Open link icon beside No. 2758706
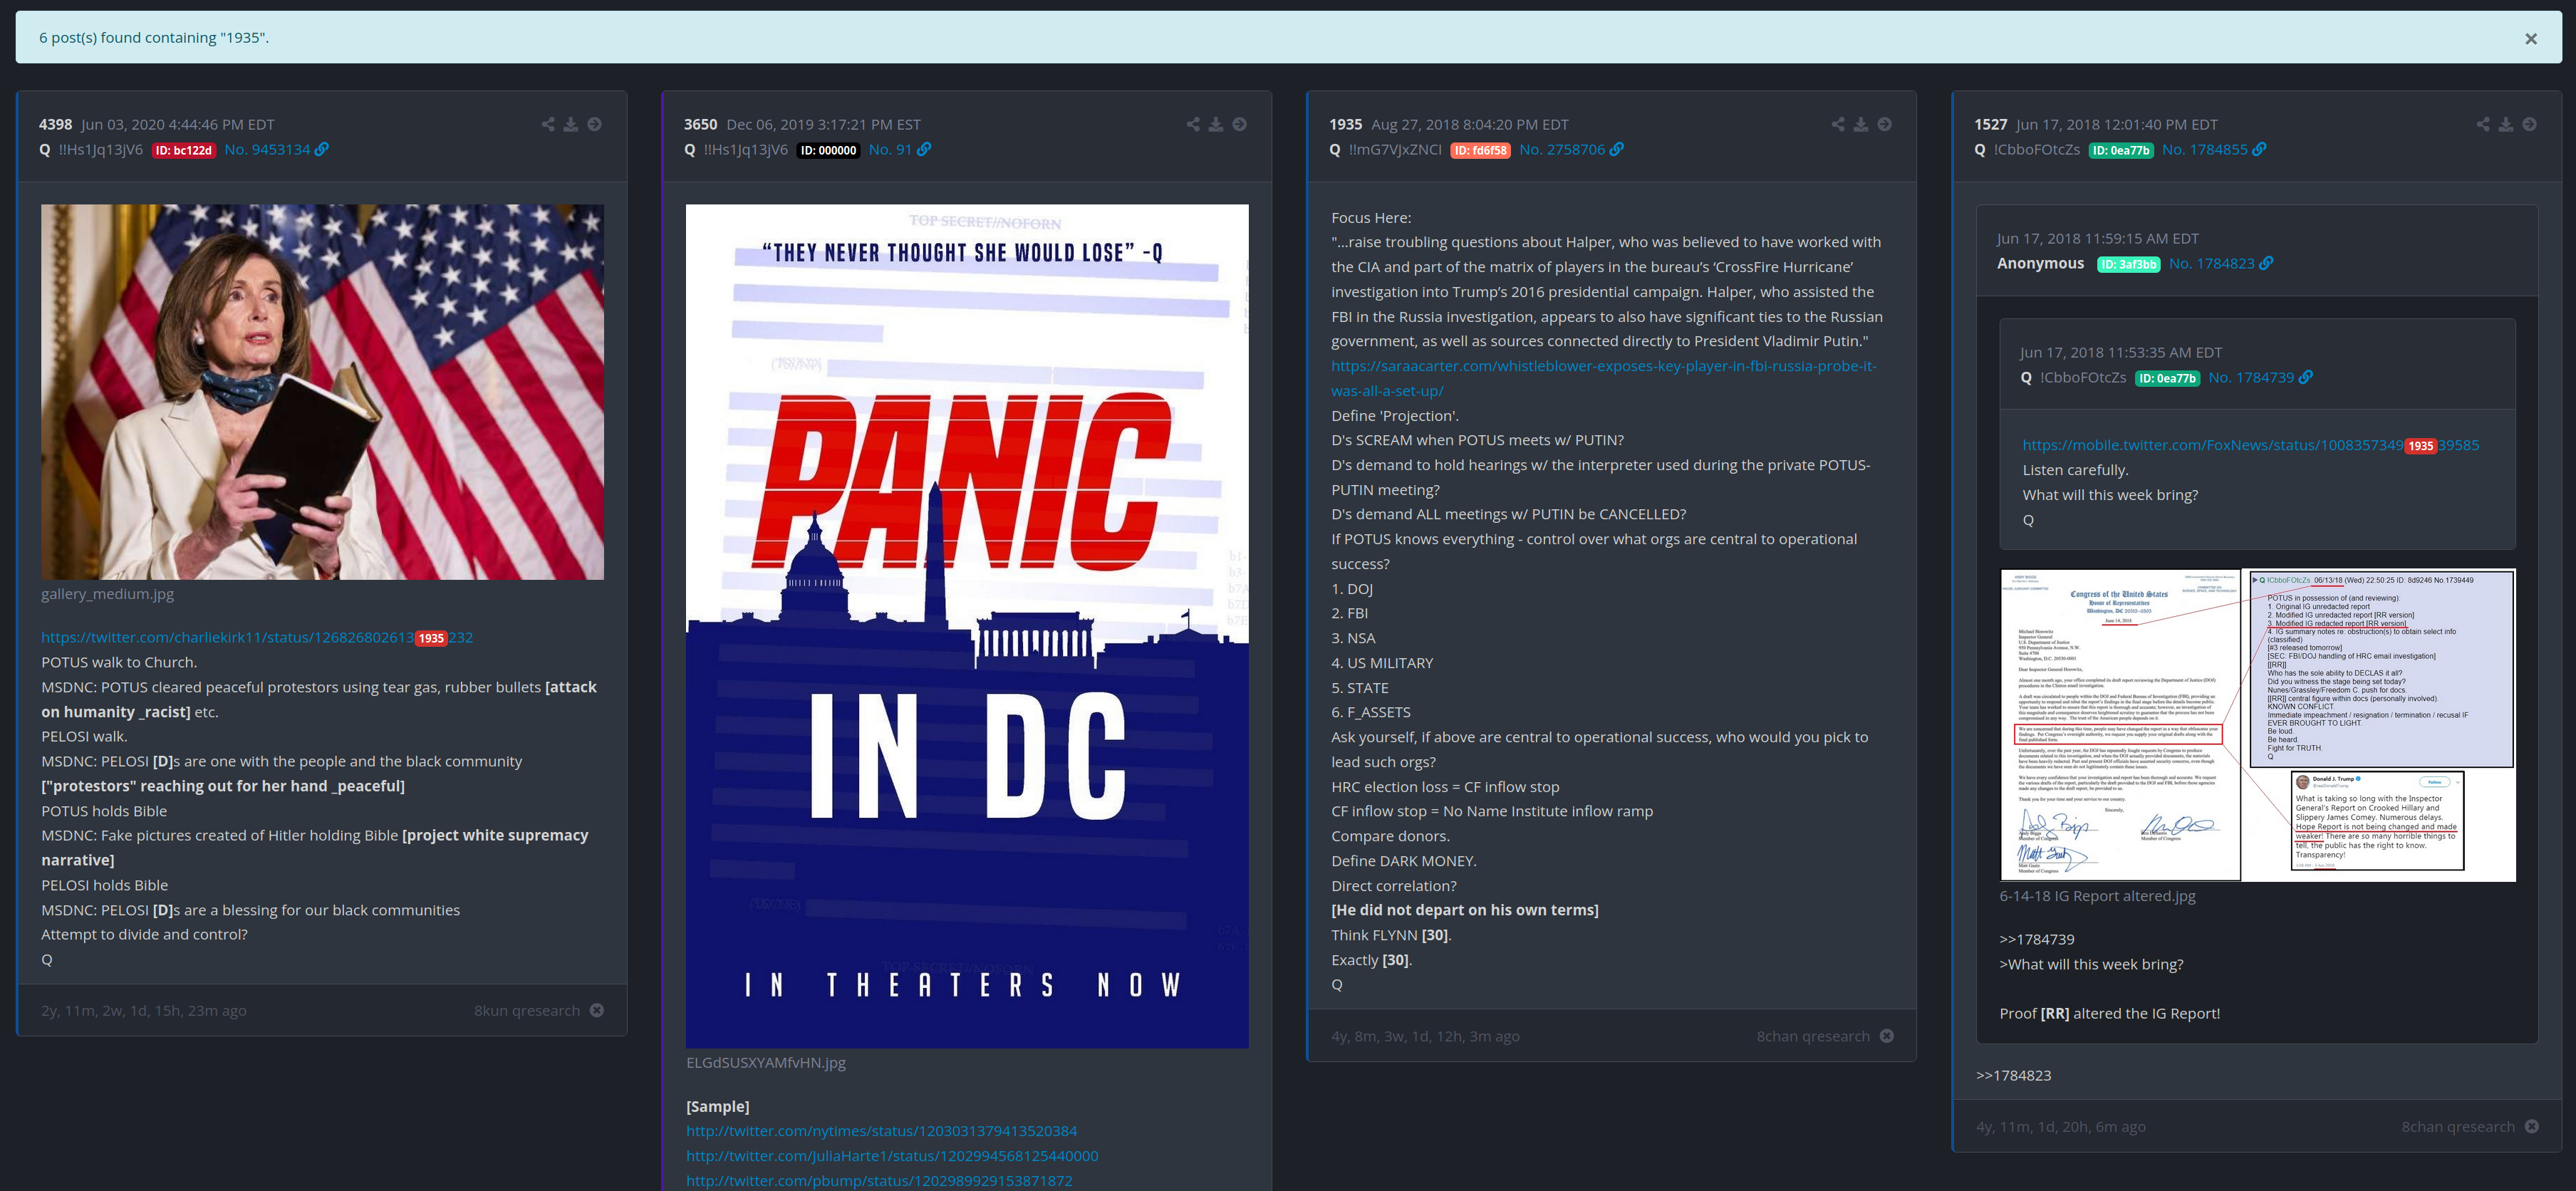This screenshot has width=2576, height=1191. (1617, 149)
